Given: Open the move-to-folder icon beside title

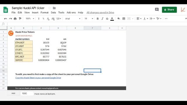Looking at the screenshot, I should click(x=54, y=8).
